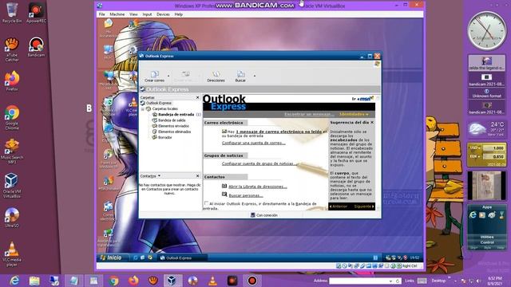Click VLC media player desktop icon

[x=12, y=254]
